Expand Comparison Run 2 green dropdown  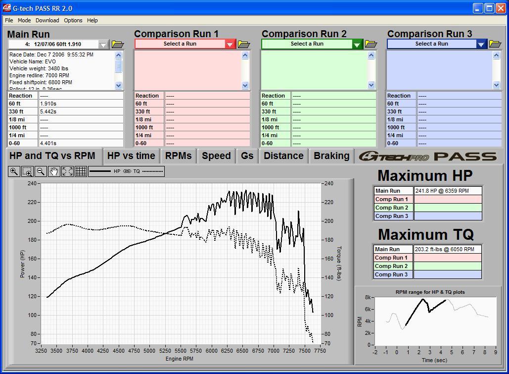(357, 44)
